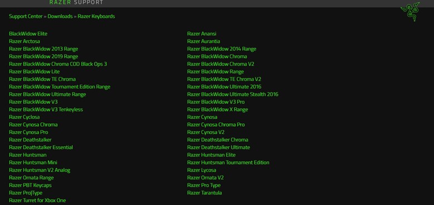Select Razer Anansi link

[x=202, y=34]
